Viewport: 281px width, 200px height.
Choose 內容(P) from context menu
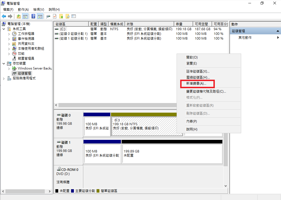pos(209,121)
